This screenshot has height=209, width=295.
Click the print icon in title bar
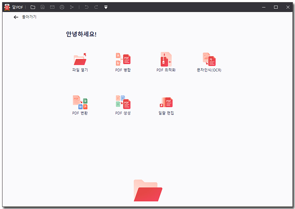click(62, 7)
